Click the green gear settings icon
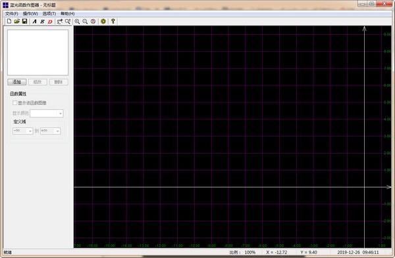Screen dimensions: 395x258 pos(103,22)
